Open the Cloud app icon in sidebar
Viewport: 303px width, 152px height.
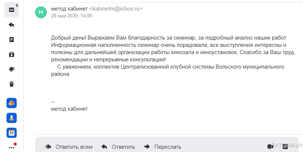(x=12, y=103)
